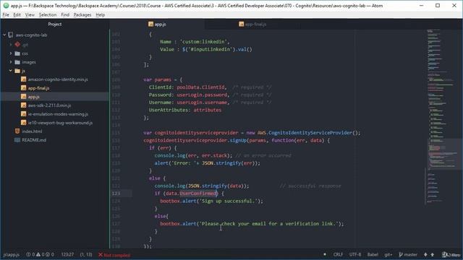
Task: Click the images folder icon
Action: (x=17, y=62)
